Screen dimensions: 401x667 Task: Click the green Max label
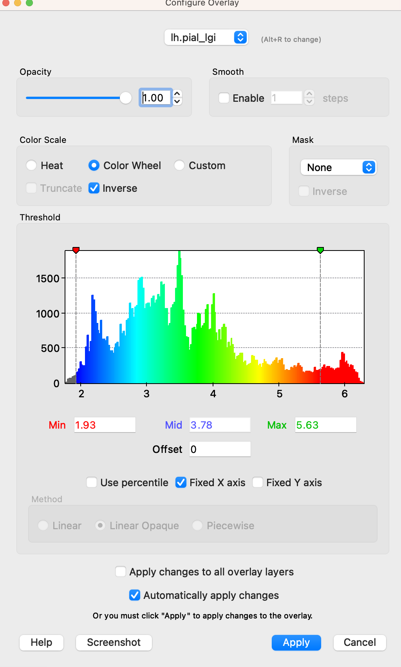(277, 425)
